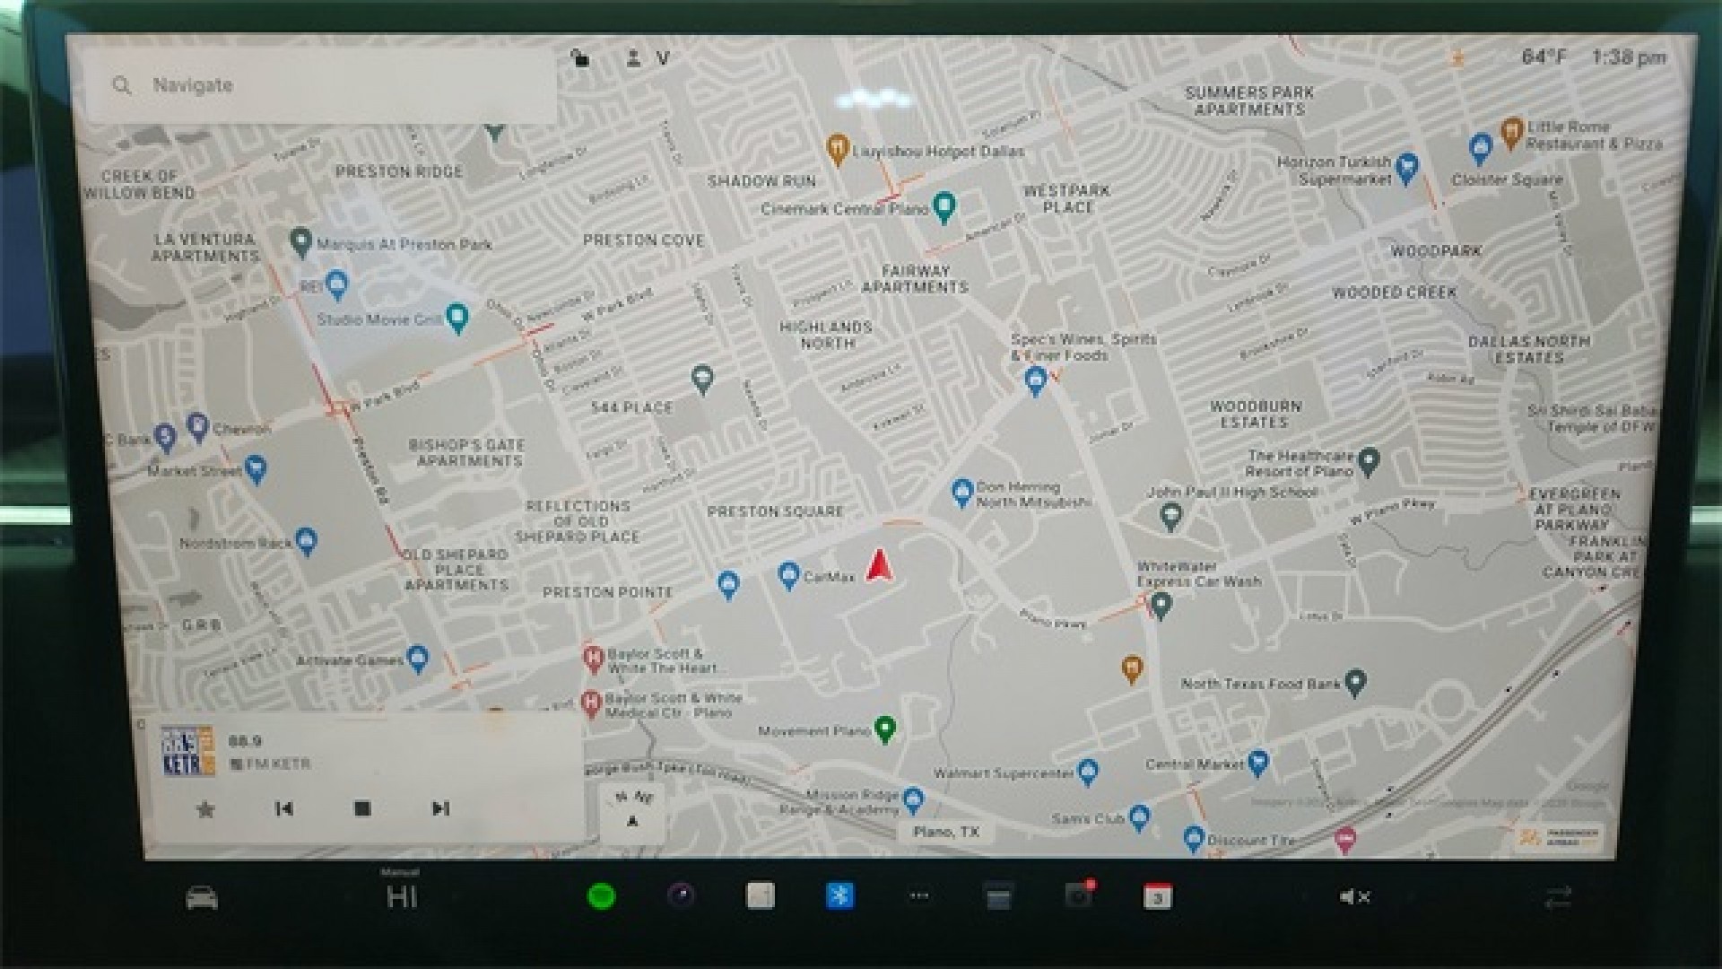Image resolution: width=1722 pixels, height=969 pixels.
Task: Select The Healthcare Resort of Plano pin
Action: [1368, 462]
